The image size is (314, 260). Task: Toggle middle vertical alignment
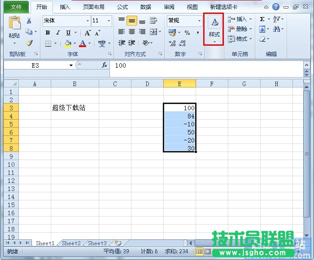coord(132,21)
